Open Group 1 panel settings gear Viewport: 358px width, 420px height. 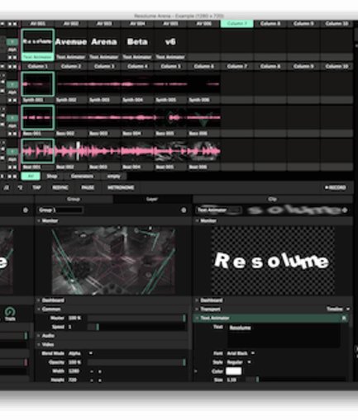pos(184,210)
